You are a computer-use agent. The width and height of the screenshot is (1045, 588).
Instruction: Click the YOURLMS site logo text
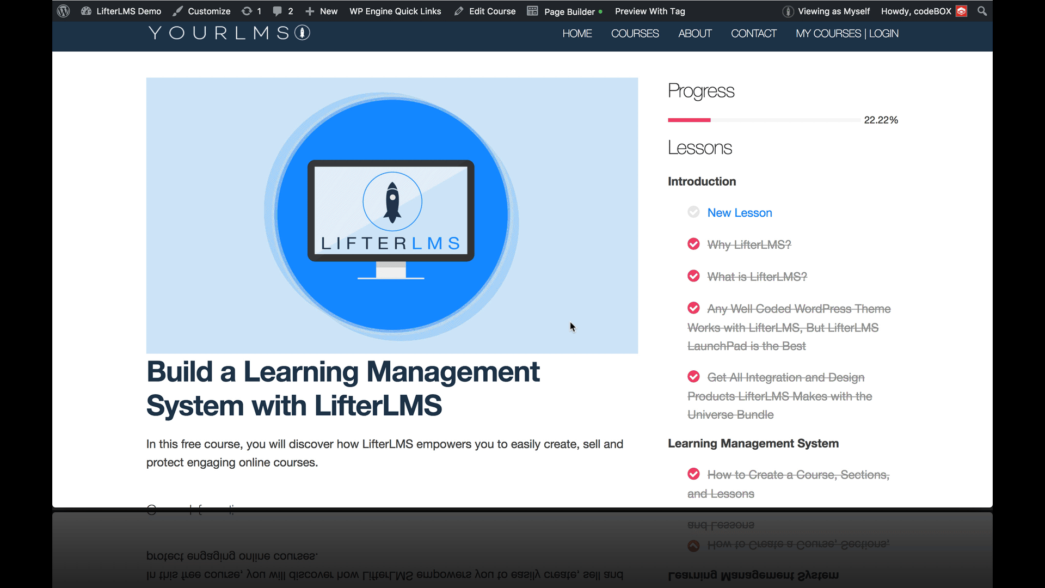pos(218,33)
